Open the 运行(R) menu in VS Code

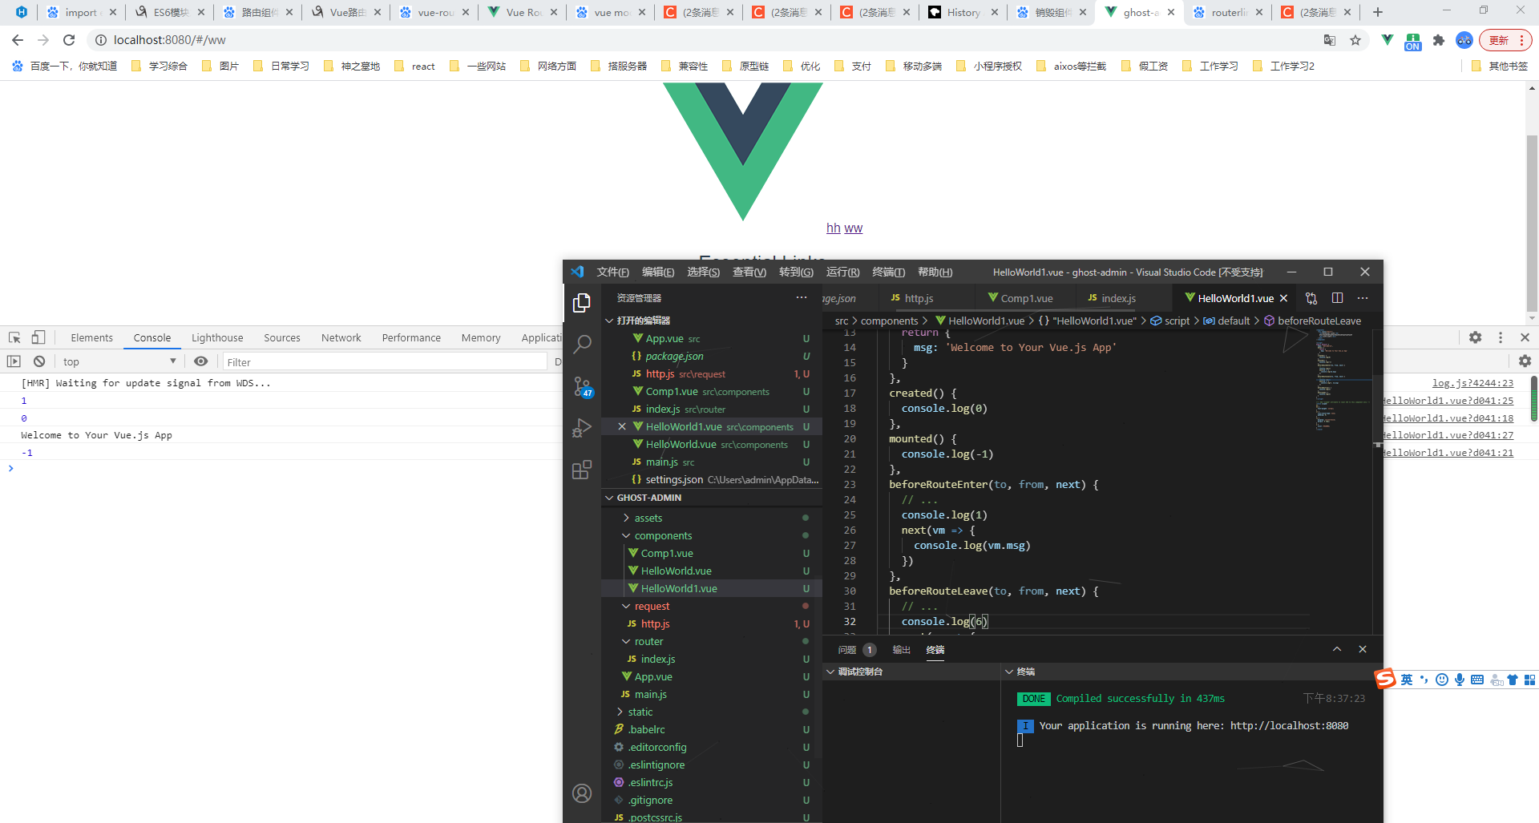click(842, 272)
